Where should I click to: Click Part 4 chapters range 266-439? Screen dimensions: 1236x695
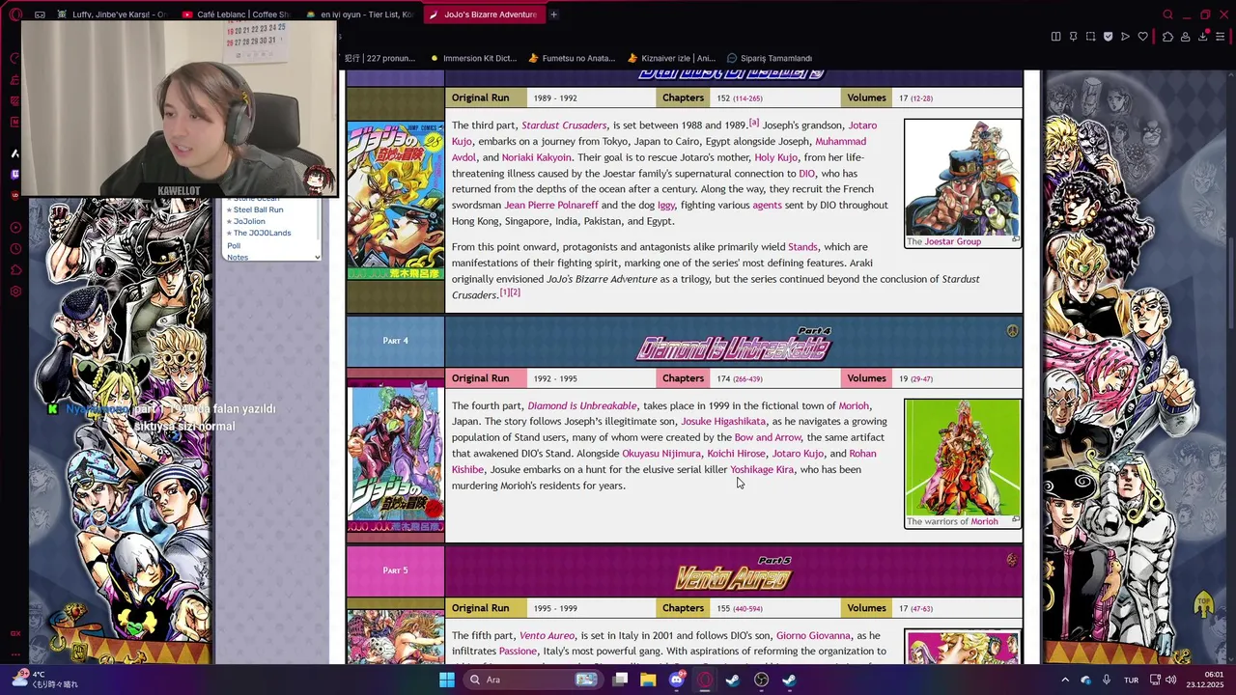(x=747, y=378)
